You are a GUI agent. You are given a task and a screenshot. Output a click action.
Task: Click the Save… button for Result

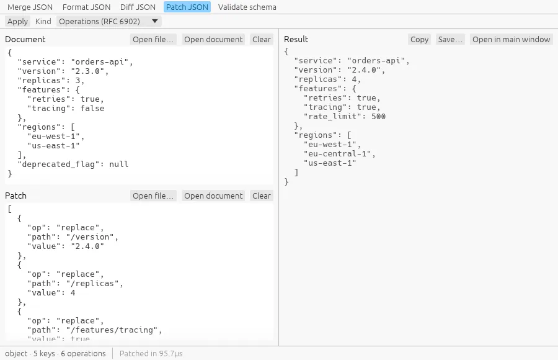[450, 40]
